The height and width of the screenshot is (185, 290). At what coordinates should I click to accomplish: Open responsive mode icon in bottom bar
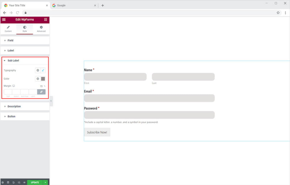coord(19,182)
